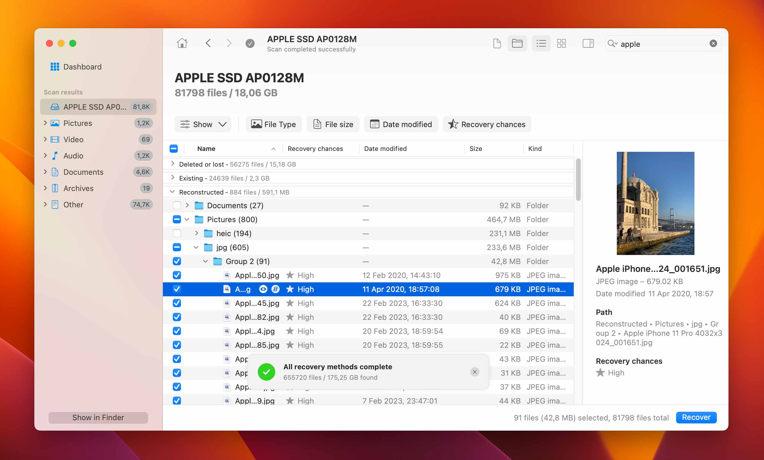Expand the sidebar Archives chevron
The width and height of the screenshot is (764, 460).
pyautogui.click(x=45, y=188)
